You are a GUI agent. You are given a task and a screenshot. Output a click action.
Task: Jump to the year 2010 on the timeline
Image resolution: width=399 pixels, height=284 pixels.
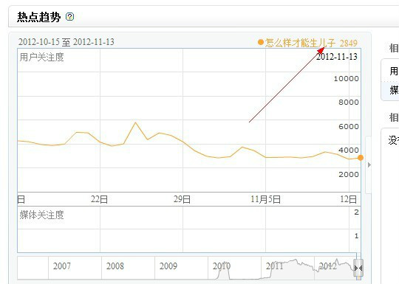coord(222,266)
